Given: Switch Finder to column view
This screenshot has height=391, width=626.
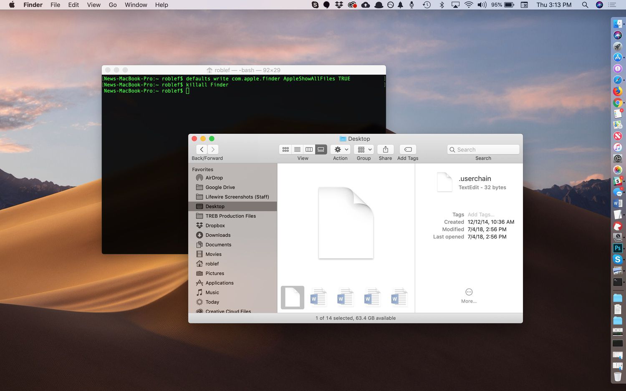Looking at the screenshot, I should pos(309,150).
